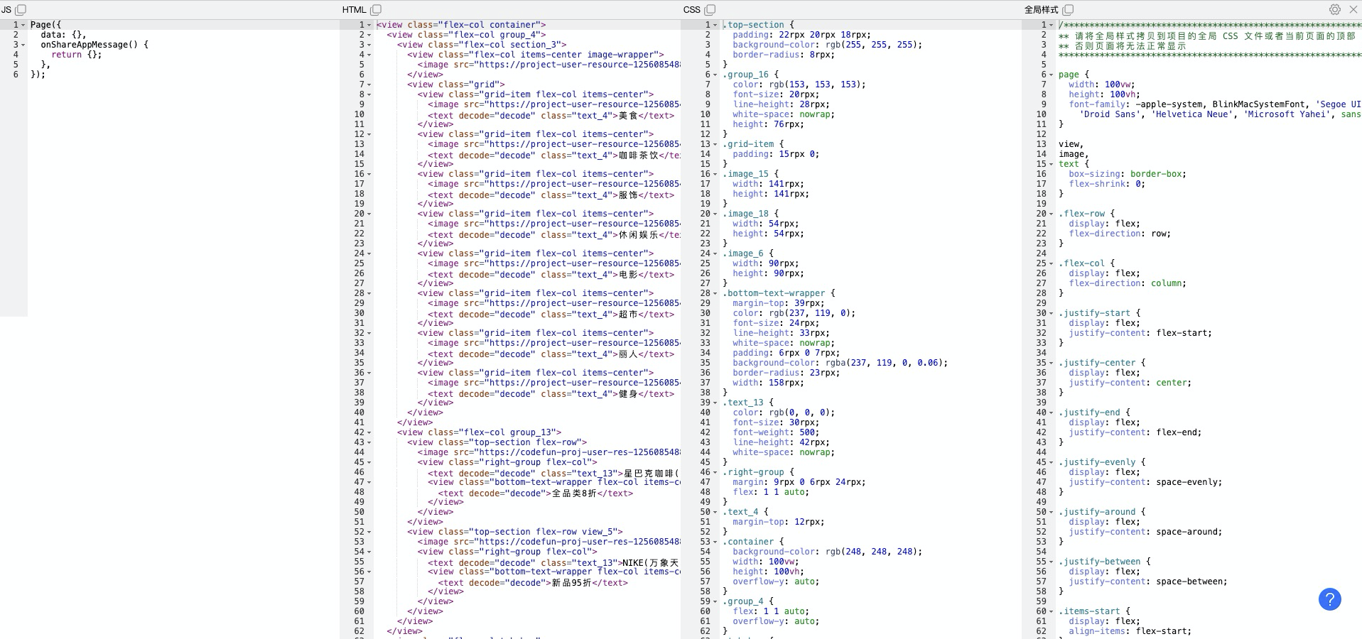
Task: Fold the .container rule in CSS
Action: tap(715, 542)
